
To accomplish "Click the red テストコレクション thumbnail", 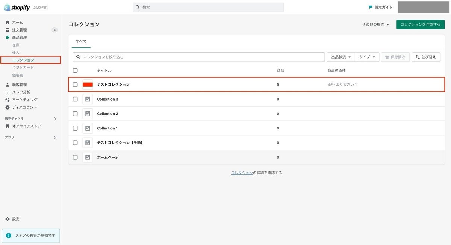I will 88,85.
